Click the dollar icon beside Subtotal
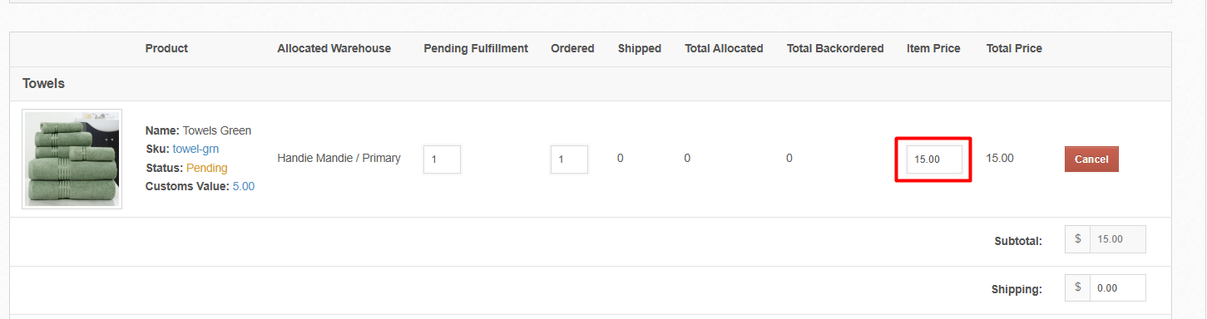The height and width of the screenshot is (319, 1207). point(1078,239)
